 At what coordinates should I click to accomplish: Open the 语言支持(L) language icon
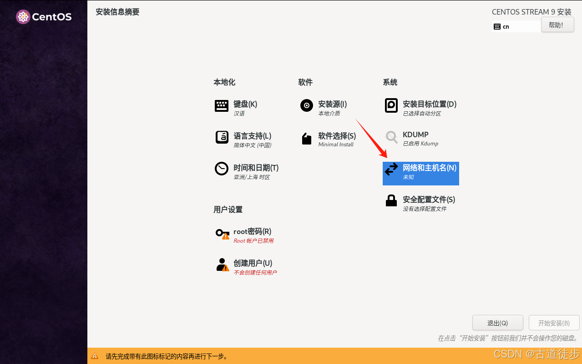click(x=222, y=137)
